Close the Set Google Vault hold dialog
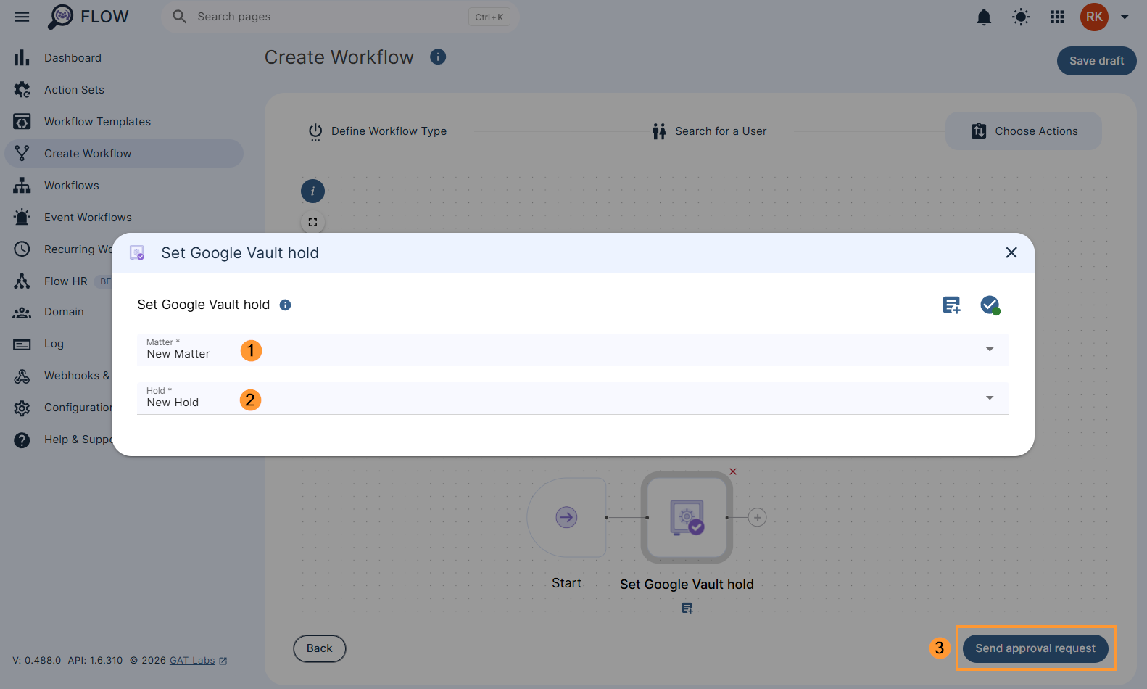Viewport: 1147px width, 689px height. point(1011,252)
